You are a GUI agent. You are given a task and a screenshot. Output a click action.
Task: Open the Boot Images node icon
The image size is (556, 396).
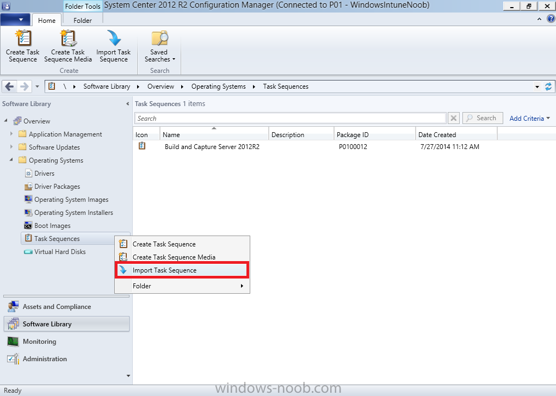[x=28, y=226]
